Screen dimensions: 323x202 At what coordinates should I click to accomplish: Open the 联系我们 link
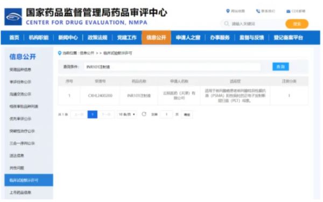[268, 11]
